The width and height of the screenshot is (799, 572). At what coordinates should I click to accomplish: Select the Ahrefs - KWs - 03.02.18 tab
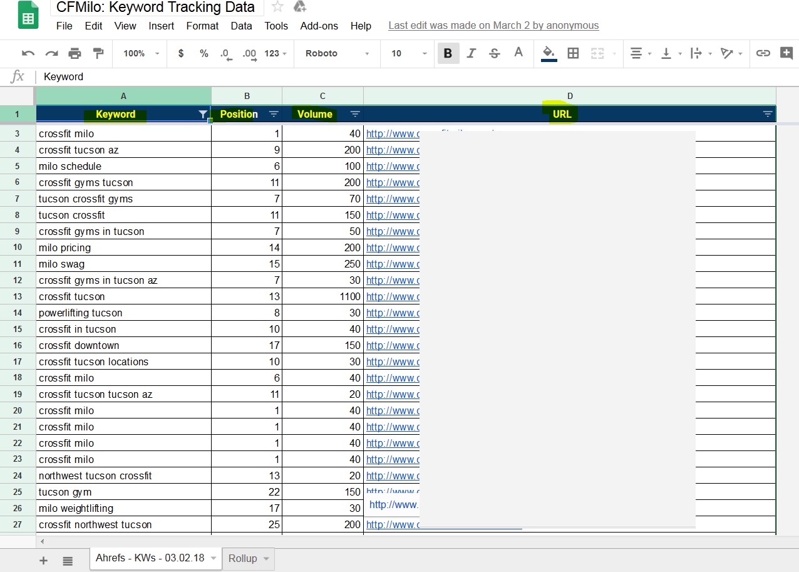(x=150, y=558)
